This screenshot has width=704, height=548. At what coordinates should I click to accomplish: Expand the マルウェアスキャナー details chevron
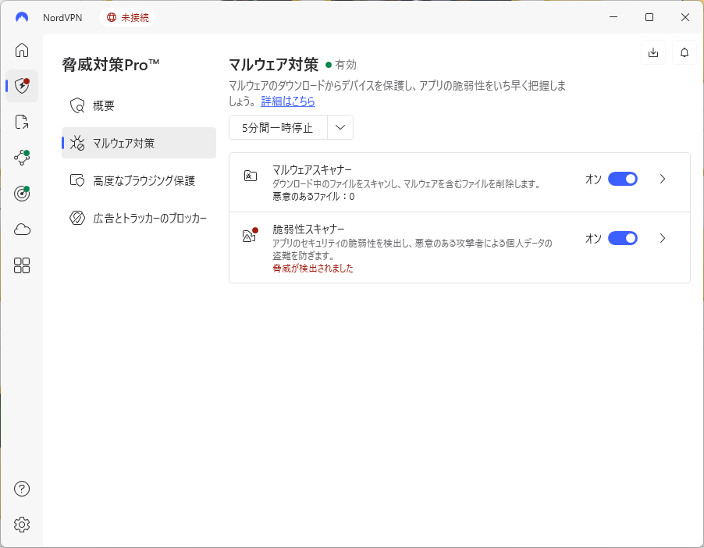663,179
